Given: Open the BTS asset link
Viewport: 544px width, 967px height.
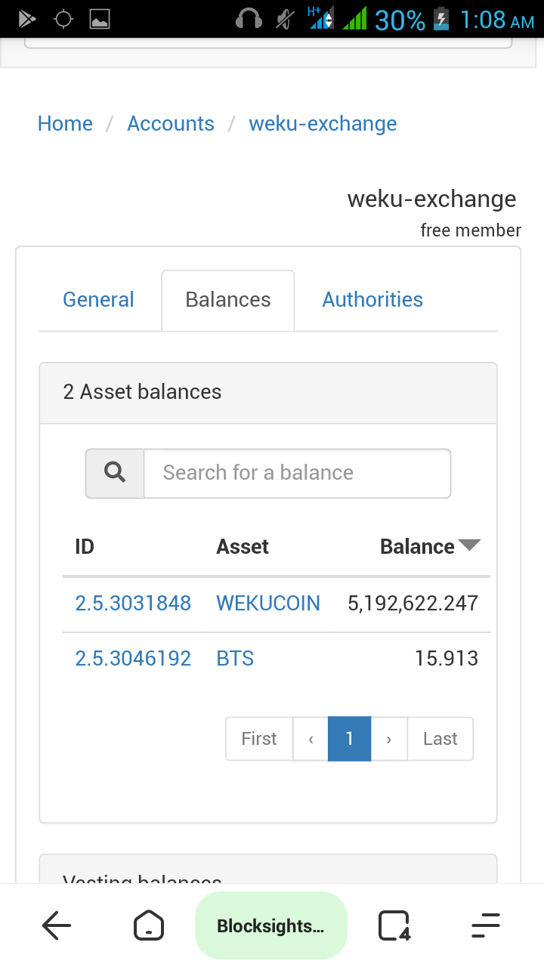Looking at the screenshot, I should (235, 659).
